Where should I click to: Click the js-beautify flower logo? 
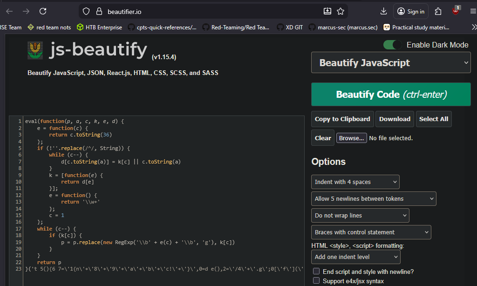pyautogui.click(x=35, y=50)
